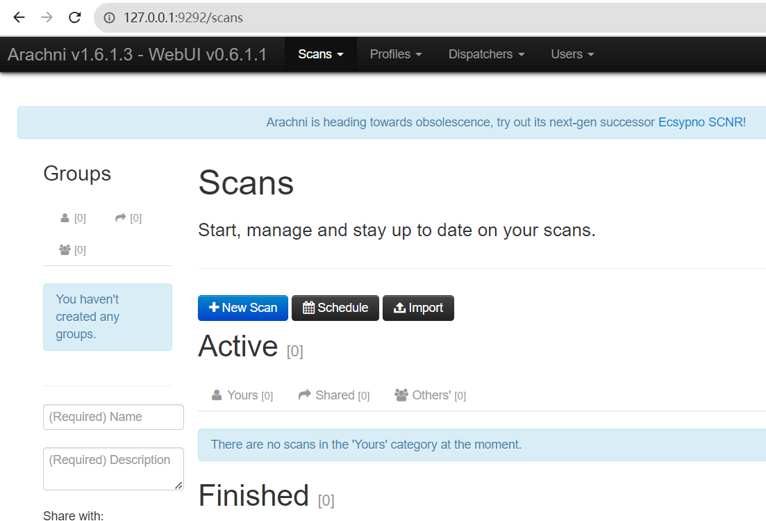Switch to the Shared [0] tab

click(334, 395)
